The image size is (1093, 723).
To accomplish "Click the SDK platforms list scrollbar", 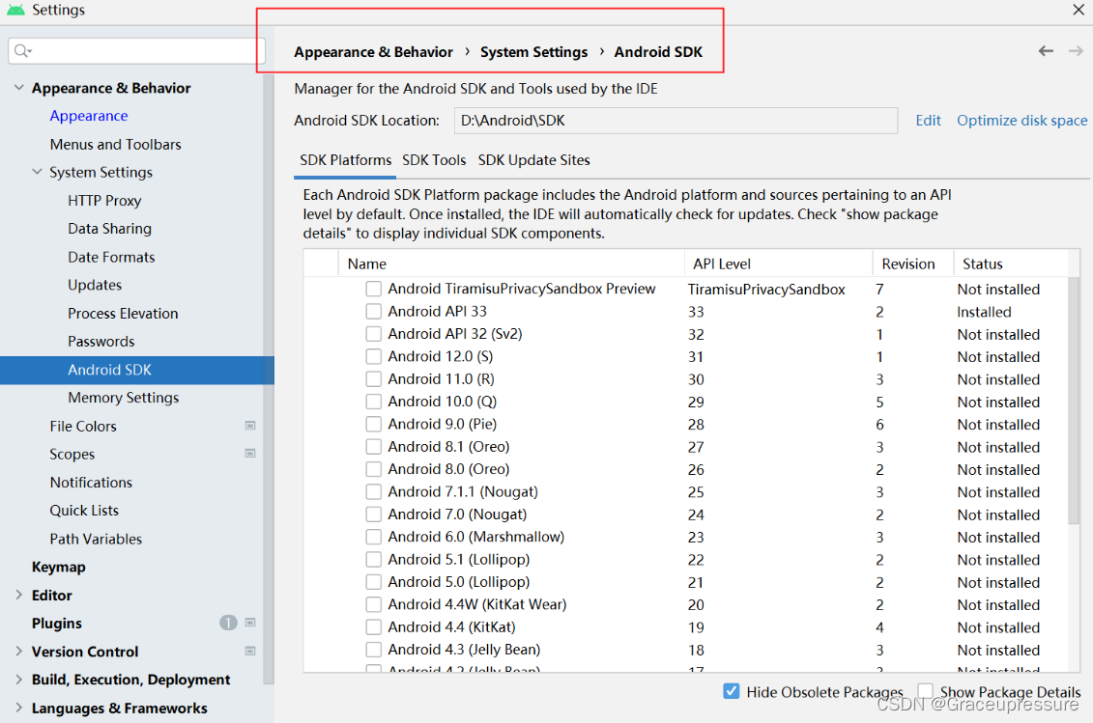I will tap(1074, 401).
